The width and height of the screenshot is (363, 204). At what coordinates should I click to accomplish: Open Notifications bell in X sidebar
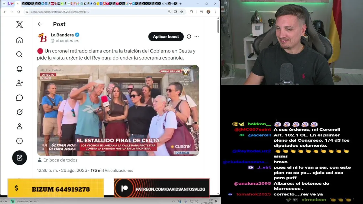pyautogui.click(x=19, y=69)
